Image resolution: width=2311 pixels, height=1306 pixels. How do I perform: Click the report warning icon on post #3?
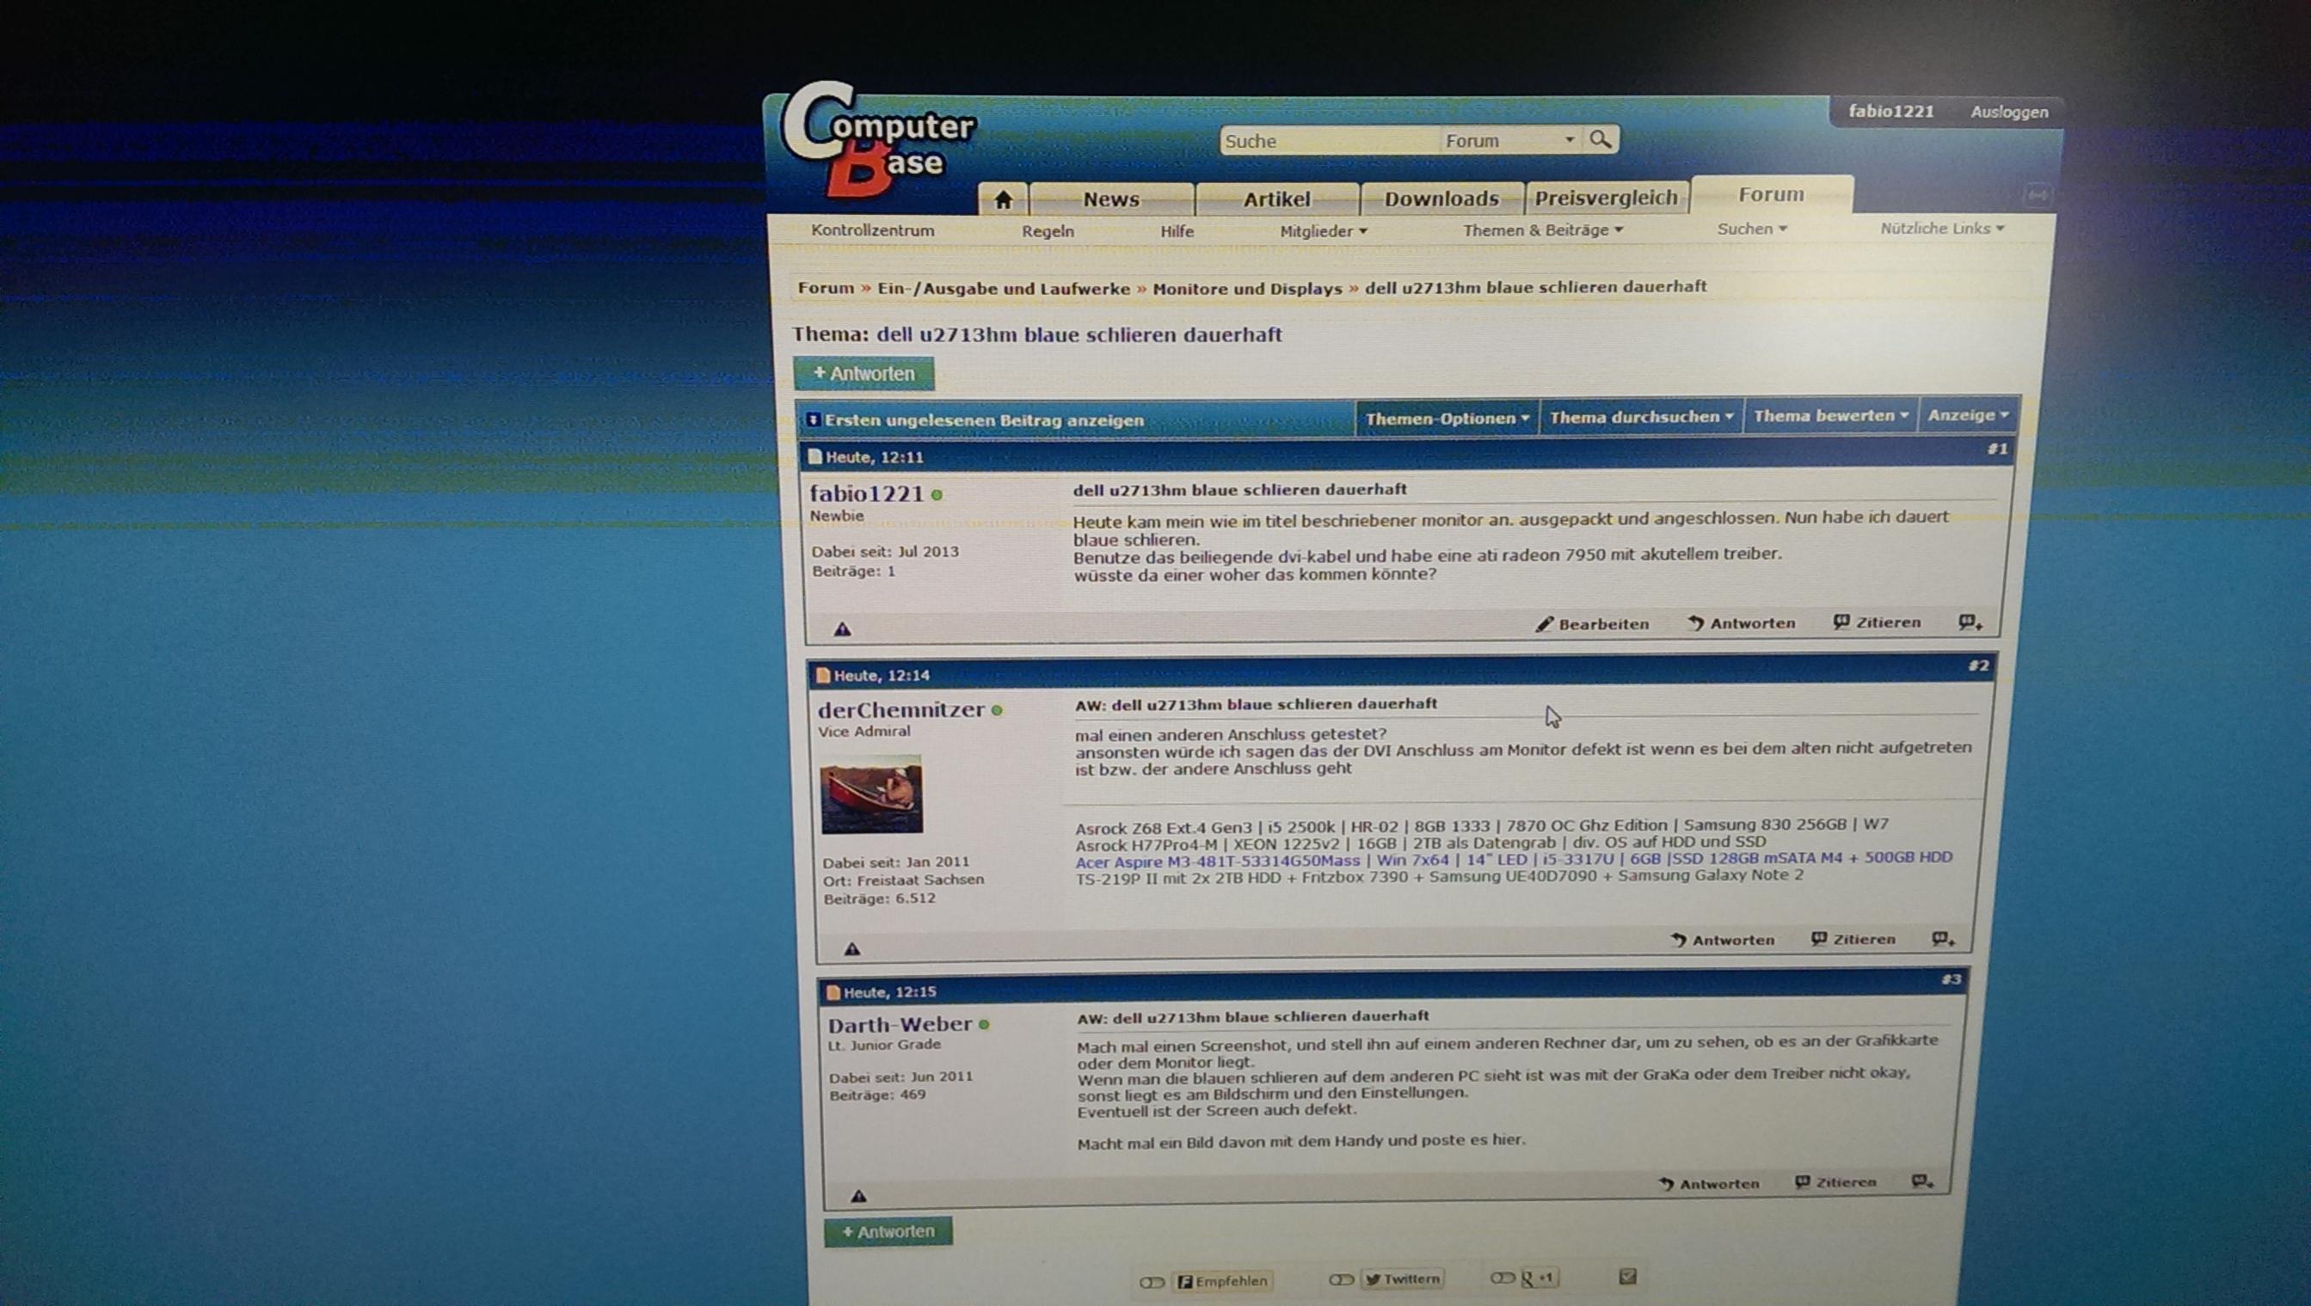(858, 1197)
